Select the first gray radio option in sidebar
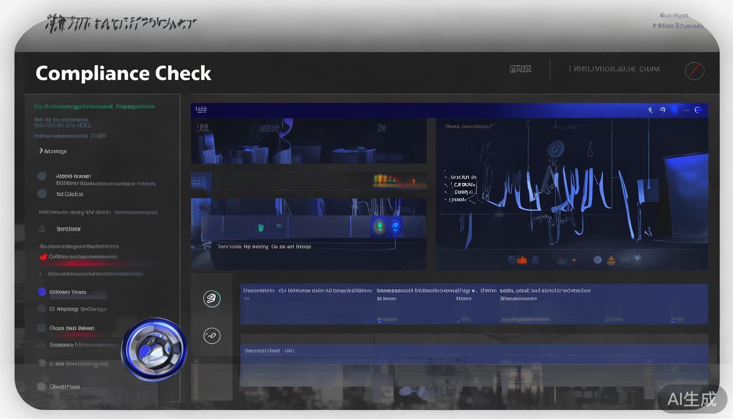 42,176
